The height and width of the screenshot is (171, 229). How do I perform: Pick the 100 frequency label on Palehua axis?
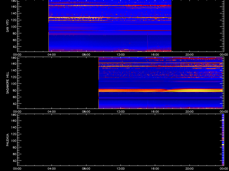(x=14, y=141)
